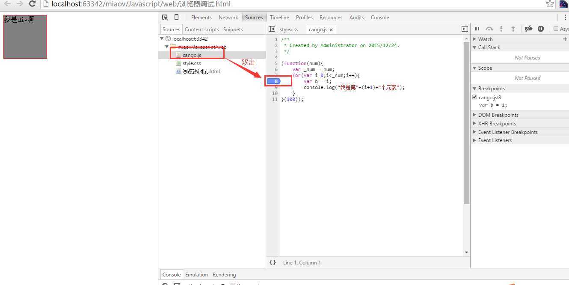The height and width of the screenshot is (285, 569).
Task: Toggle the pause on exceptions icon
Action: pyautogui.click(x=541, y=29)
